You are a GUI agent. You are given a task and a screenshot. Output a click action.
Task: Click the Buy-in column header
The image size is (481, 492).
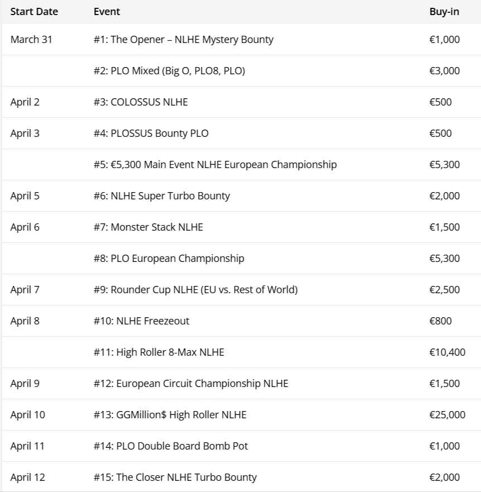(x=444, y=11)
